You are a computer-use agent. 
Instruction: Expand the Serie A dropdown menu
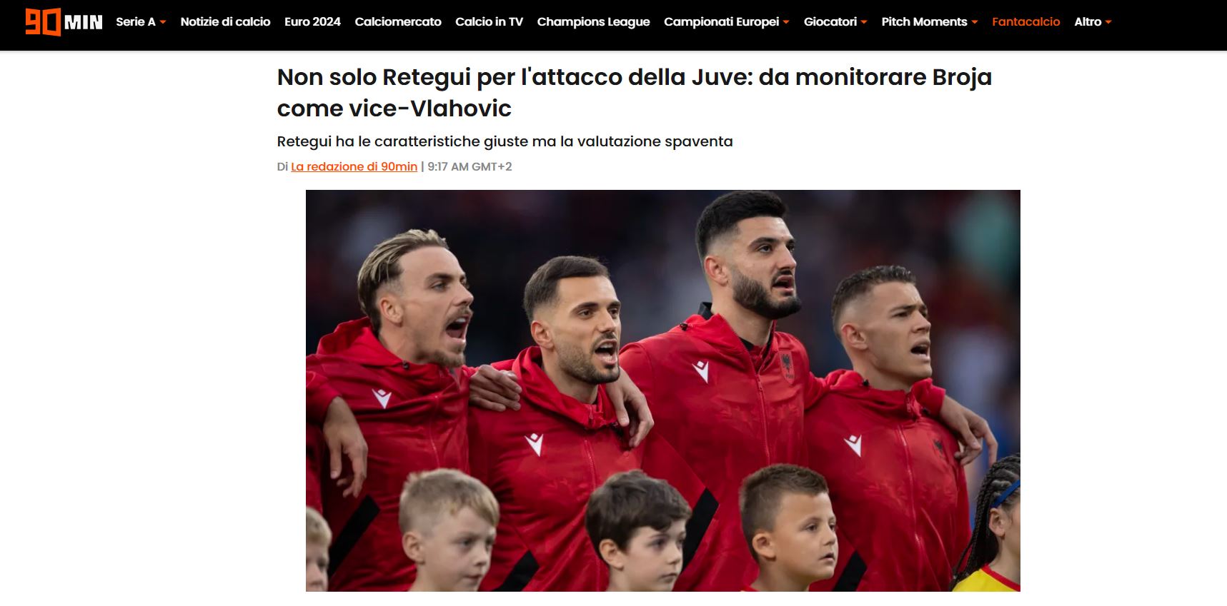(x=141, y=22)
